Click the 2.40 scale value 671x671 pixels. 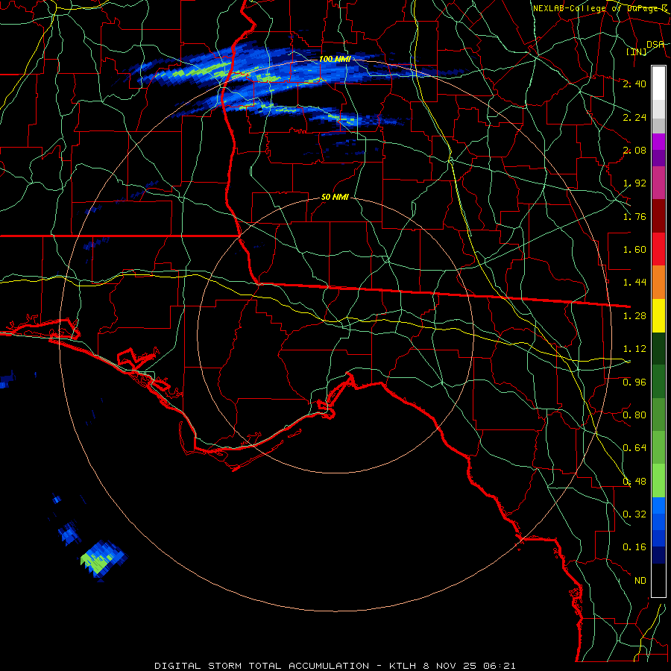[x=634, y=84]
